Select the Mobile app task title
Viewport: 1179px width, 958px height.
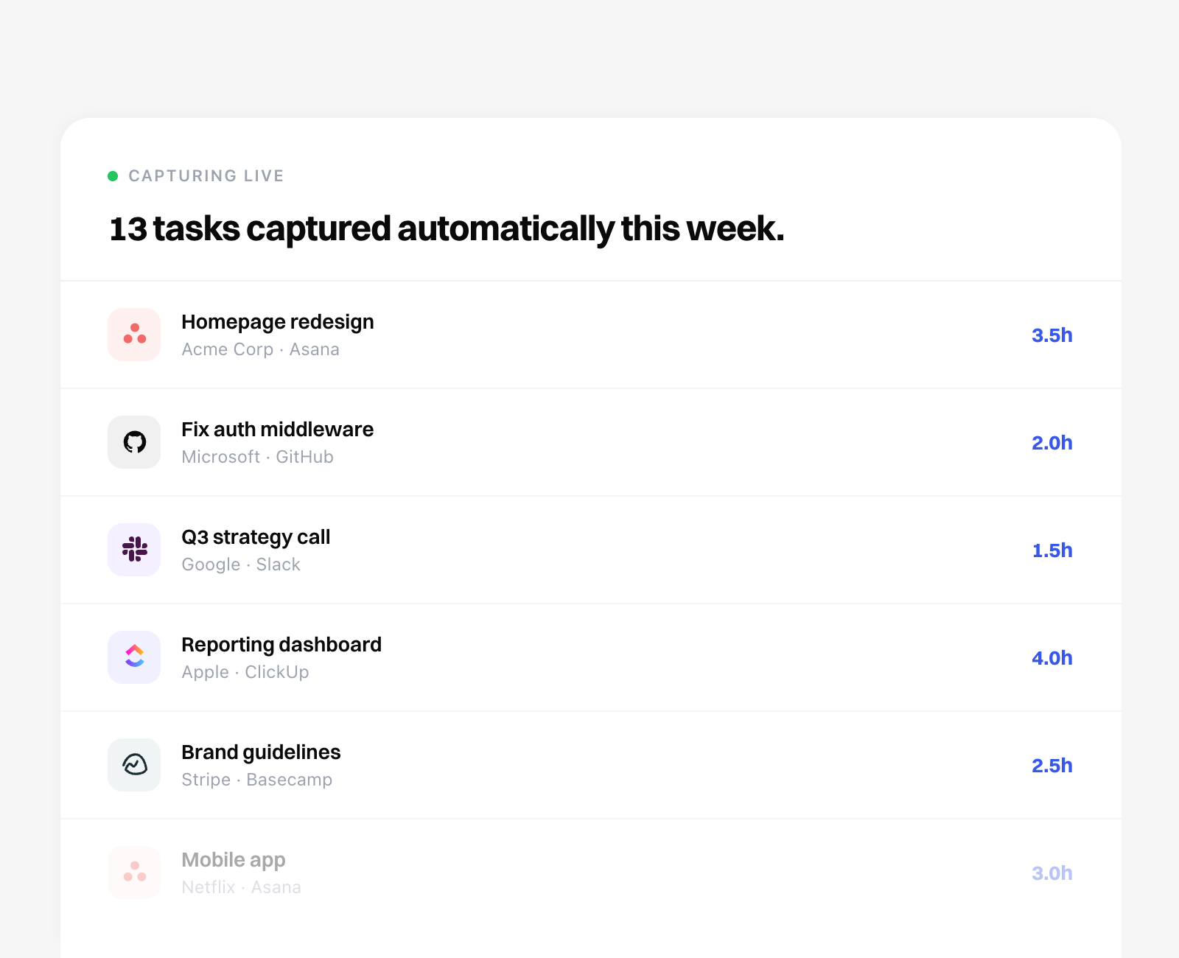(x=234, y=860)
